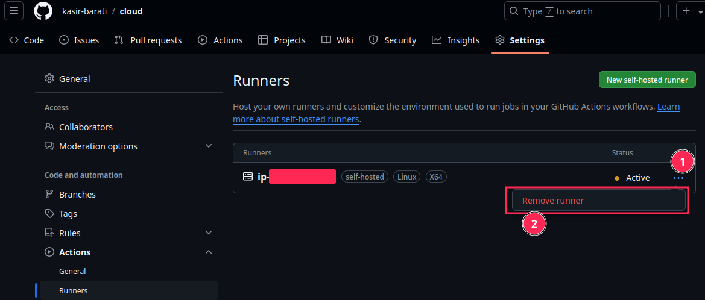Select Runners in the sidebar
The image size is (705, 300).
tap(128, 290)
